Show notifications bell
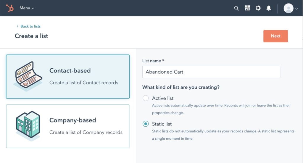Screen dimensions: 303x163 (269, 8)
